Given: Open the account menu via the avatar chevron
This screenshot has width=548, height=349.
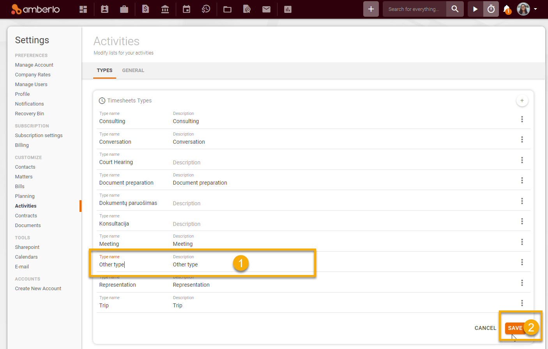Looking at the screenshot, I should [x=536, y=9].
